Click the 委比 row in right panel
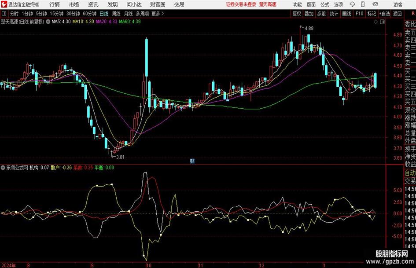This screenshot has width=416, height=268. click(410, 24)
